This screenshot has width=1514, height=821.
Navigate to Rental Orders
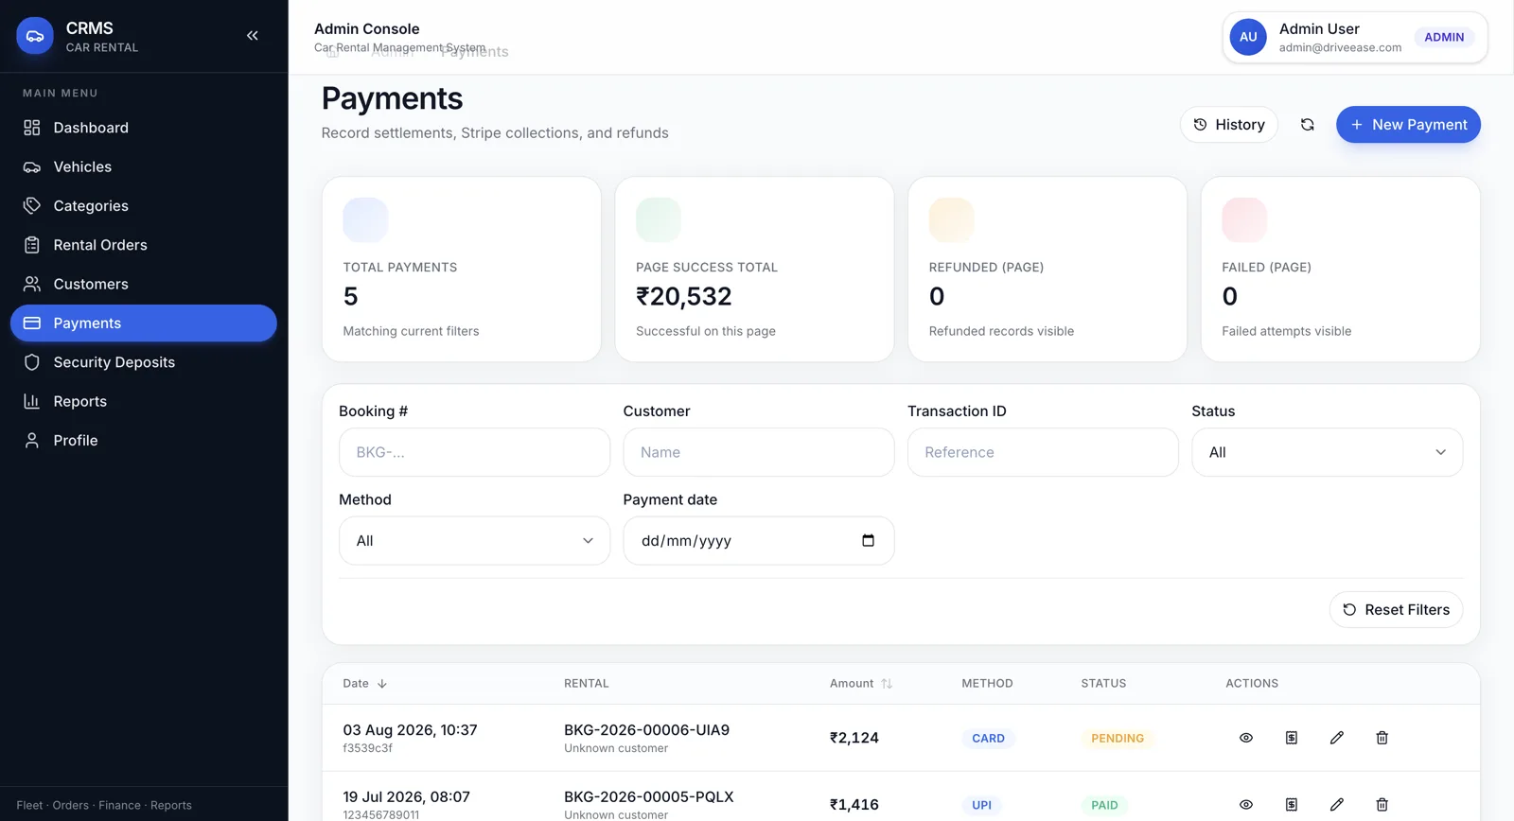[144, 245]
